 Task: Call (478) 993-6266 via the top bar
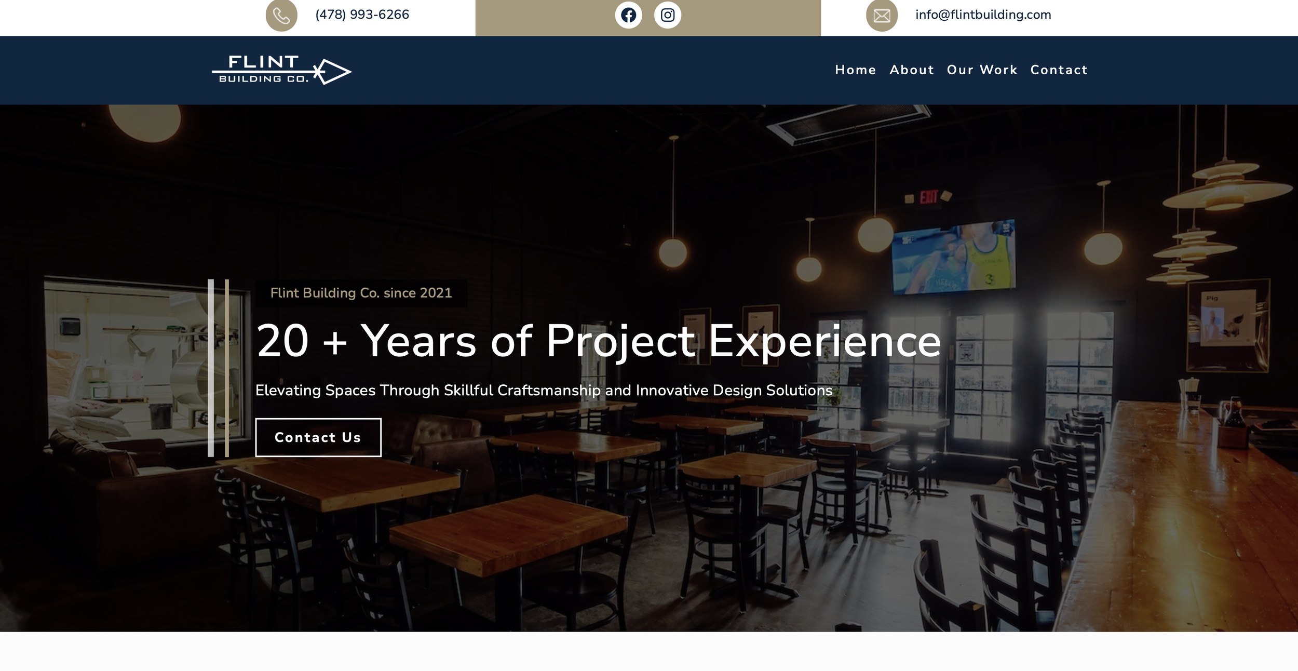pos(361,15)
